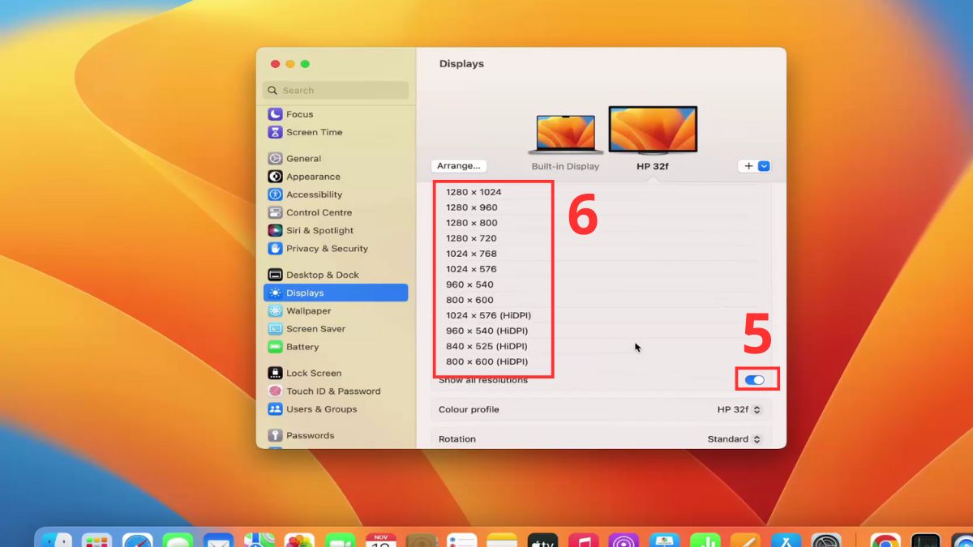Viewport: 973px width, 547px height.
Task: Select the Built-in Display thumbnail
Action: (x=565, y=134)
